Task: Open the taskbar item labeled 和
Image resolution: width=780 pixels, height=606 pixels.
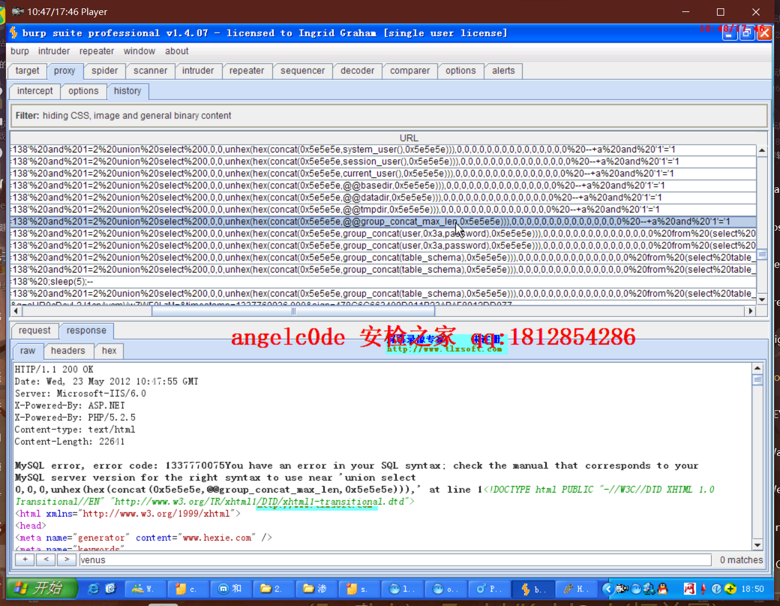Action: pyautogui.click(x=230, y=589)
